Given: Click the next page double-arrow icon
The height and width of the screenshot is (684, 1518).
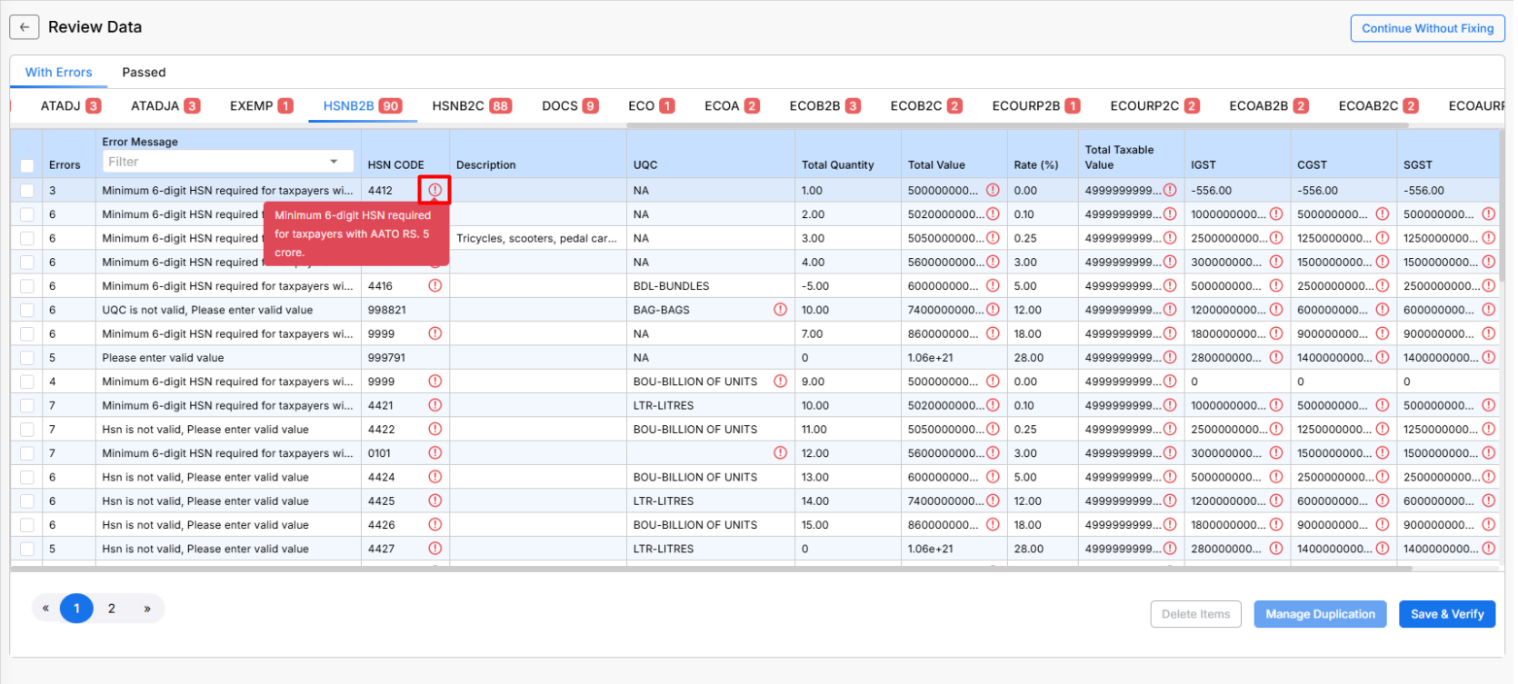Looking at the screenshot, I should (147, 609).
